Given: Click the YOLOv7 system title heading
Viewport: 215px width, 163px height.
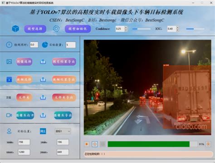Looking at the screenshot, I should point(107,12).
